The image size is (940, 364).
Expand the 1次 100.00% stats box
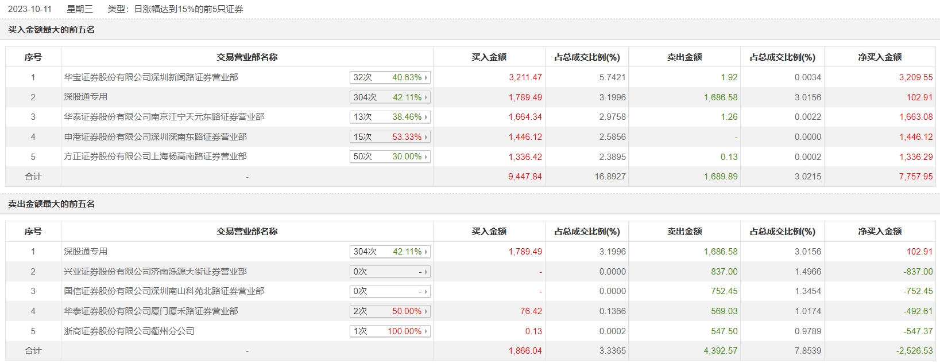coord(390,331)
